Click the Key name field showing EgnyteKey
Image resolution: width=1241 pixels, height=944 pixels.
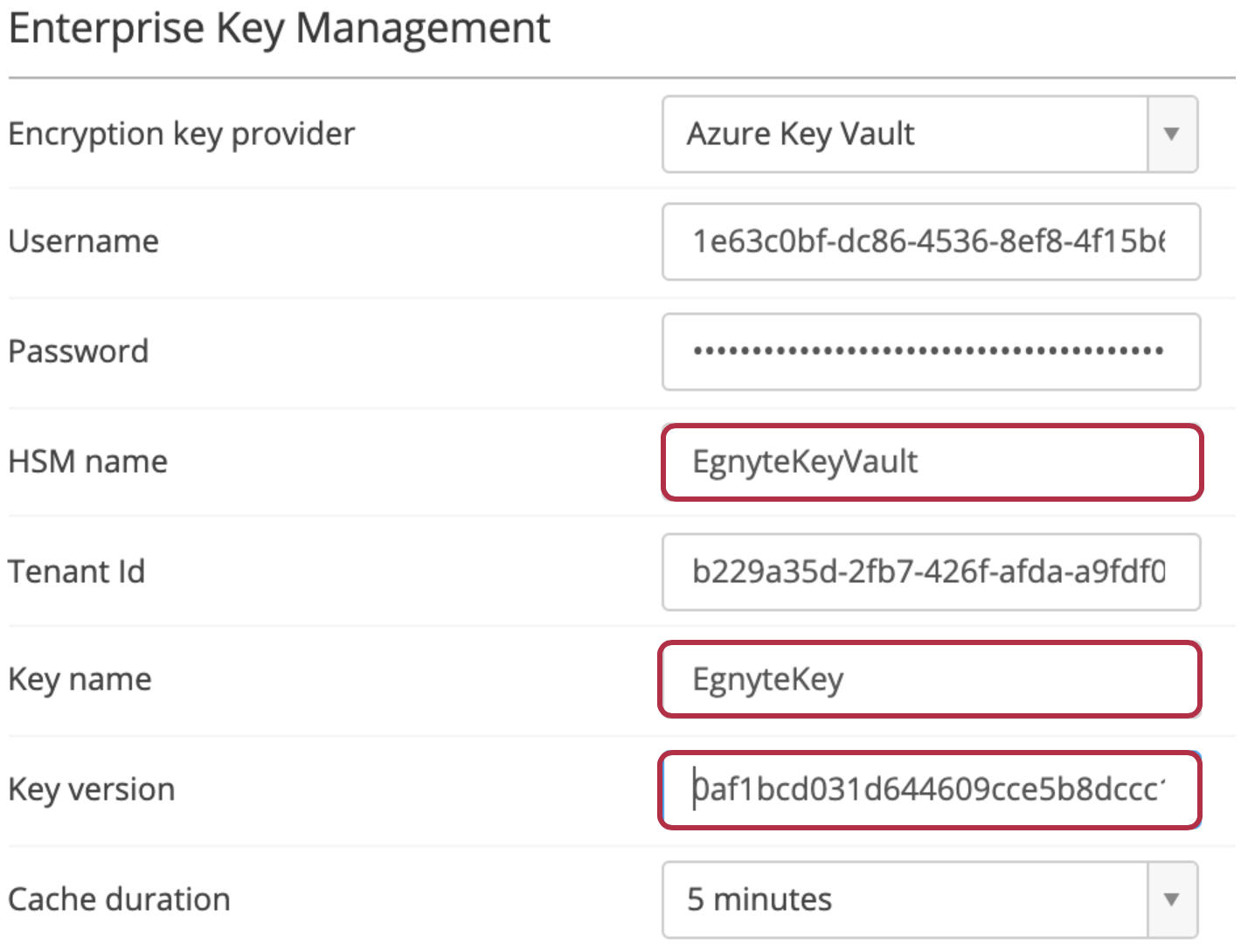tap(930, 679)
